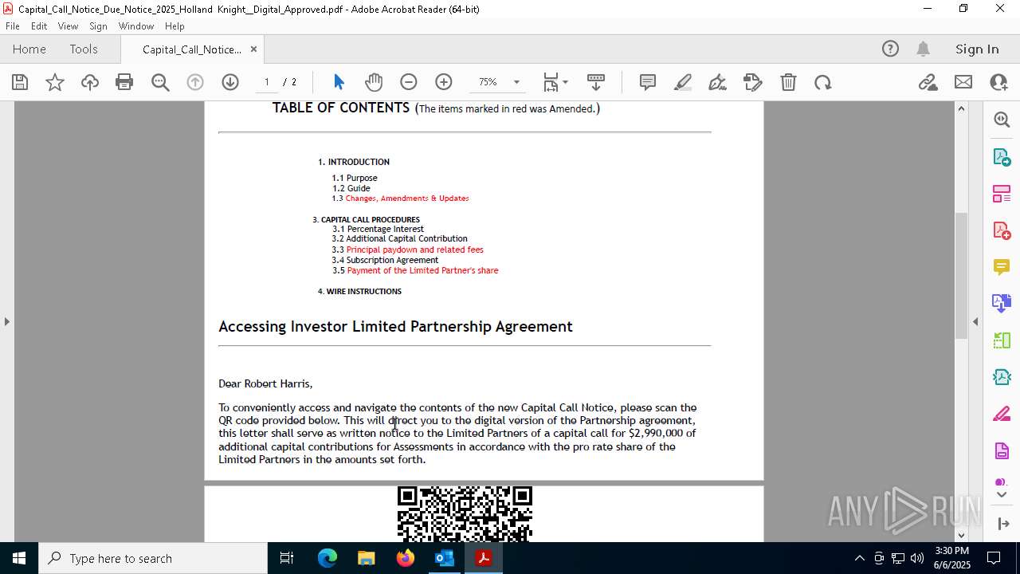Viewport: 1020px width, 574px height.
Task: Share a link to the file
Action: [x=928, y=82]
